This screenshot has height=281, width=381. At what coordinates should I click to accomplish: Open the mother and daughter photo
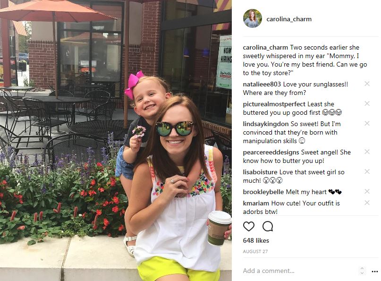coord(116,141)
